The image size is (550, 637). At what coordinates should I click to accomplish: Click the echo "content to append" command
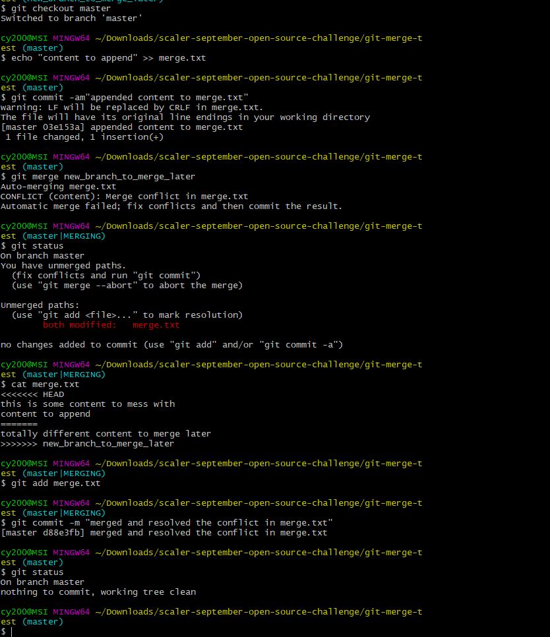tap(103, 58)
